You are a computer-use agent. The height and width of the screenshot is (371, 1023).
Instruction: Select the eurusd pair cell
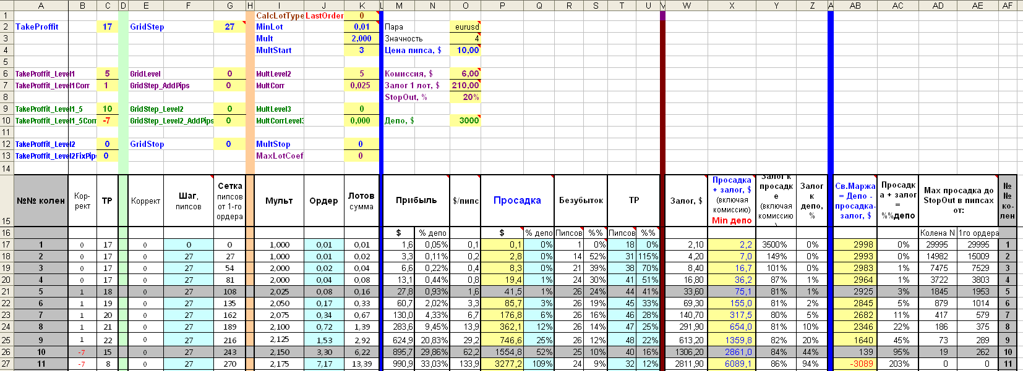(465, 27)
